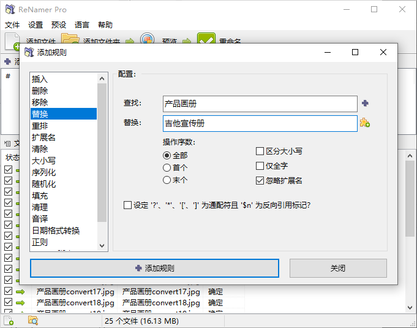Click the 添加规则 dialog title icon
The width and height of the screenshot is (417, 328).
coord(29,52)
